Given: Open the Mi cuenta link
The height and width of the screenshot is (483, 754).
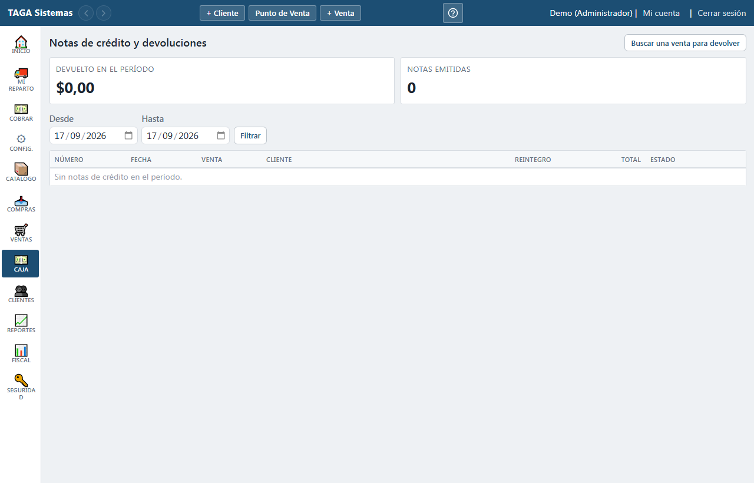Looking at the screenshot, I should point(661,13).
